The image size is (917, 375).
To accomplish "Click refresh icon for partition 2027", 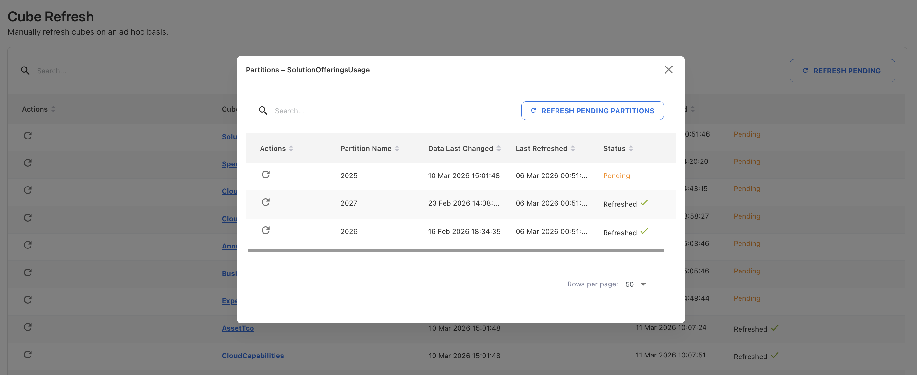I will (x=265, y=202).
